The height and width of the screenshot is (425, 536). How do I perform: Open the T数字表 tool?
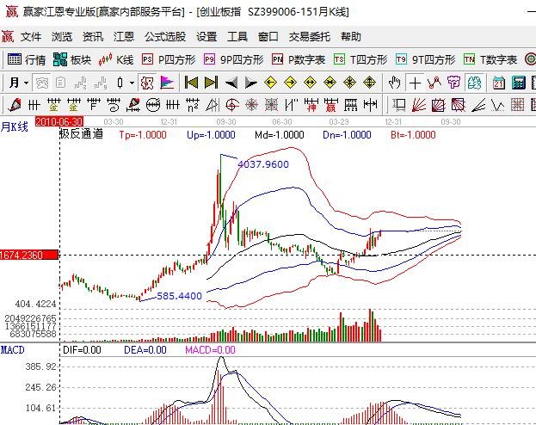coord(490,60)
